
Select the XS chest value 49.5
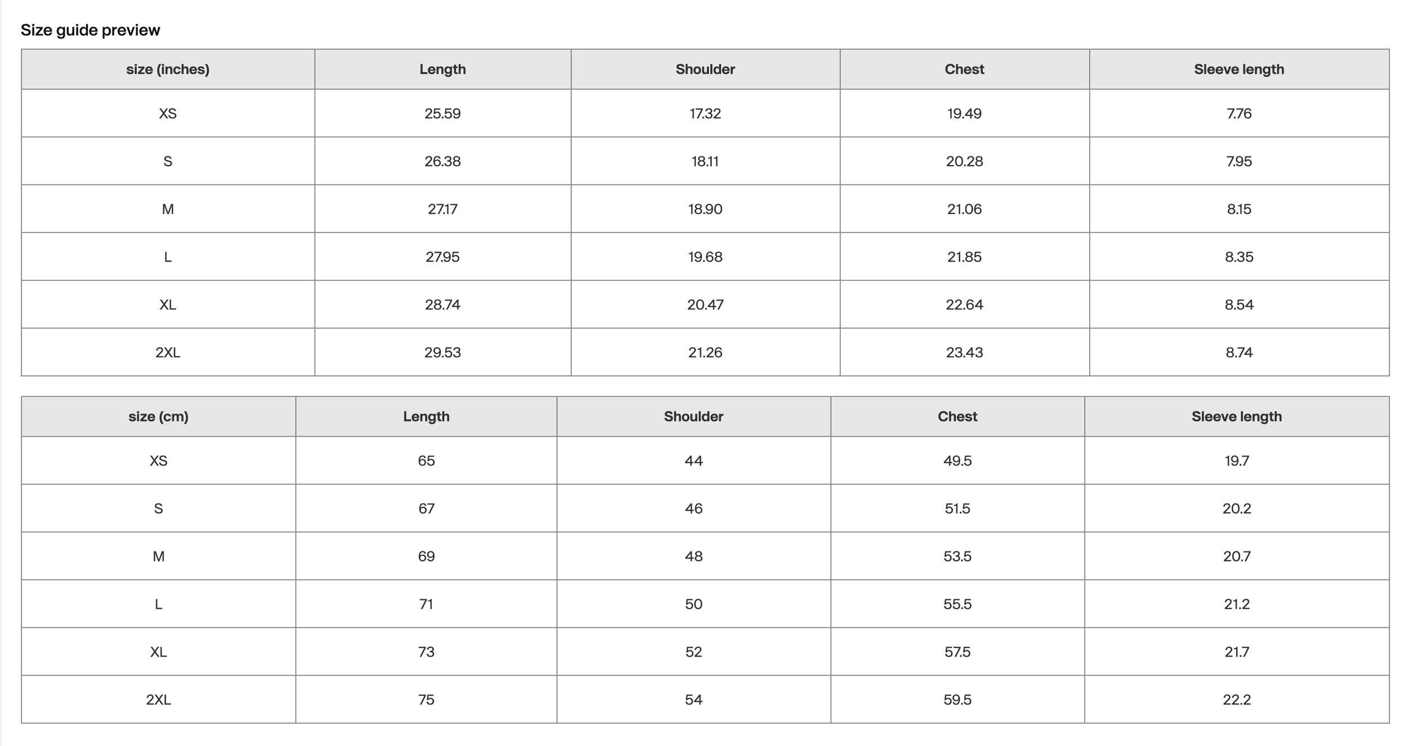(957, 461)
